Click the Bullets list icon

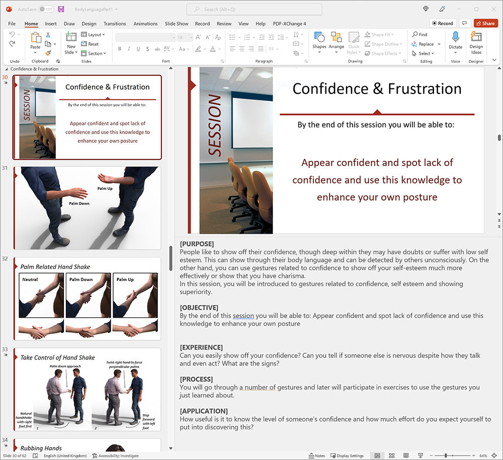point(232,37)
